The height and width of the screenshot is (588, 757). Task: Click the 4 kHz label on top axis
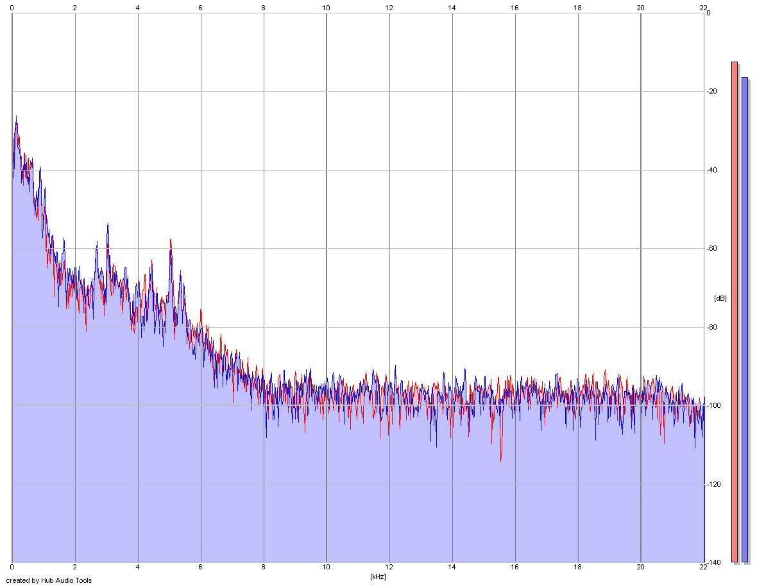coord(137,8)
